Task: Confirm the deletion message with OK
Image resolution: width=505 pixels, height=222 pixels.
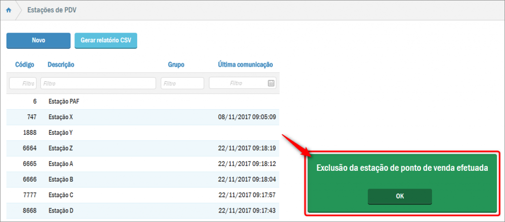Action: (399, 196)
